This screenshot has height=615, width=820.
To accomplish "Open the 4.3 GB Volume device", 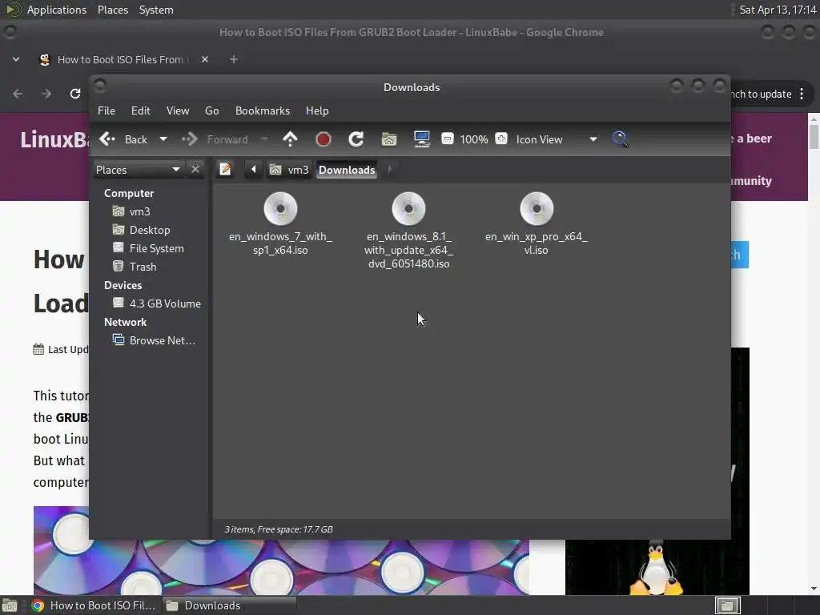I will coord(165,303).
